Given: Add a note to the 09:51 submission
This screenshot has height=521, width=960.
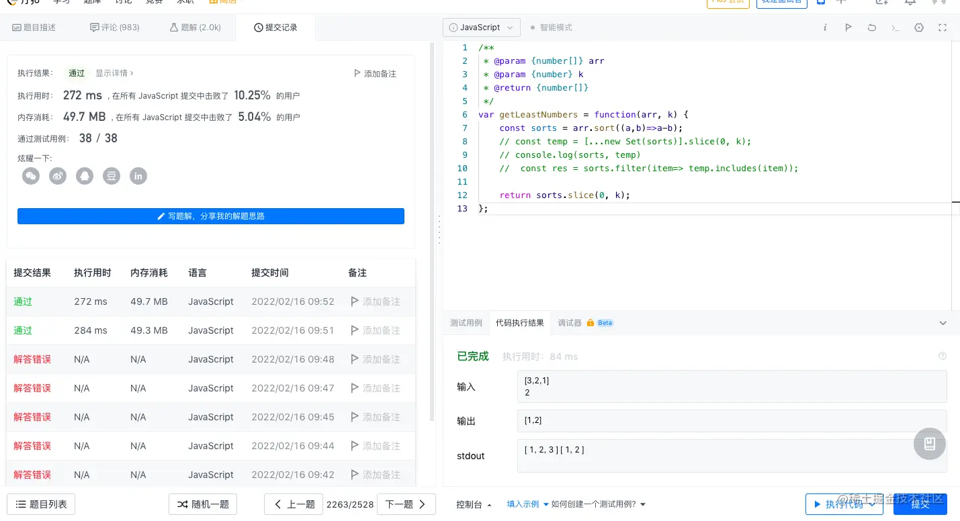Looking at the screenshot, I should [x=375, y=330].
